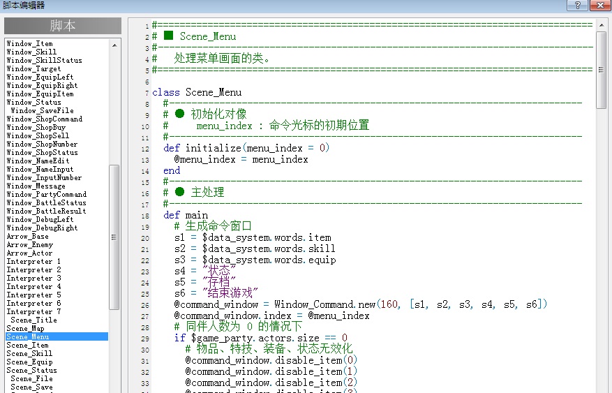This screenshot has width=612, height=393.
Task: Click script list scroll up arrow
Action: pos(114,45)
